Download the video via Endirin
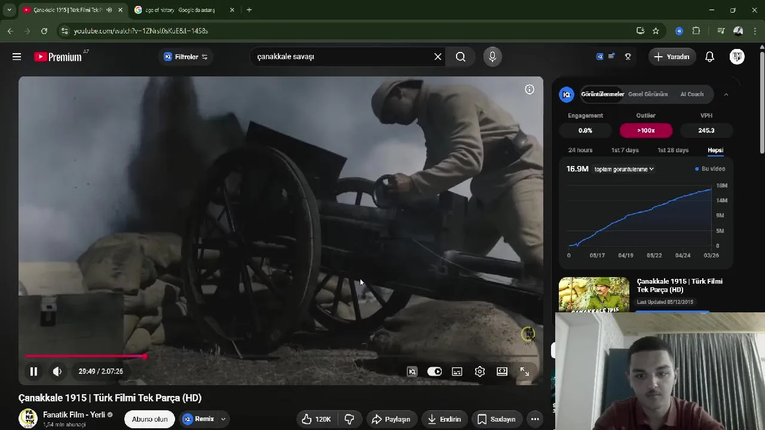The height and width of the screenshot is (430, 765). click(x=444, y=419)
